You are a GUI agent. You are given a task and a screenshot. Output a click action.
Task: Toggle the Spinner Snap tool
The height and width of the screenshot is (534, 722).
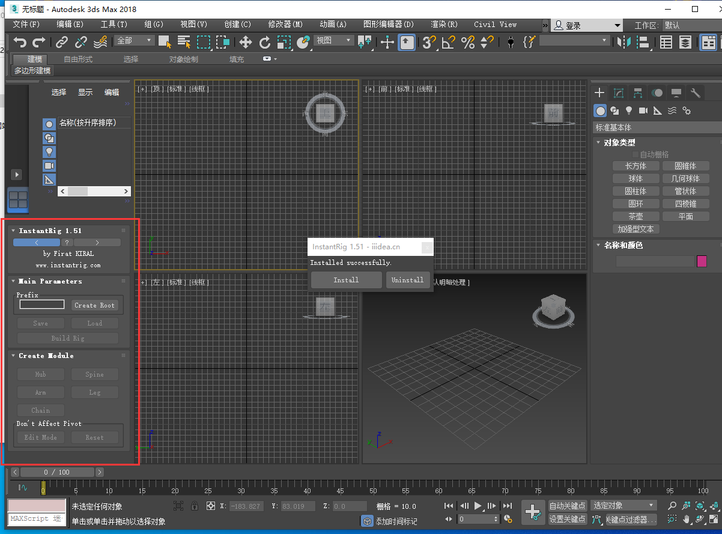coord(487,42)
